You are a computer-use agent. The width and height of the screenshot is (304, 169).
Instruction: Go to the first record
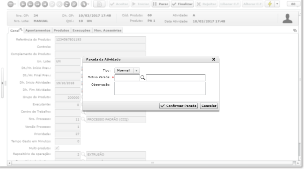pyautogui.click(x=23, y=4)
